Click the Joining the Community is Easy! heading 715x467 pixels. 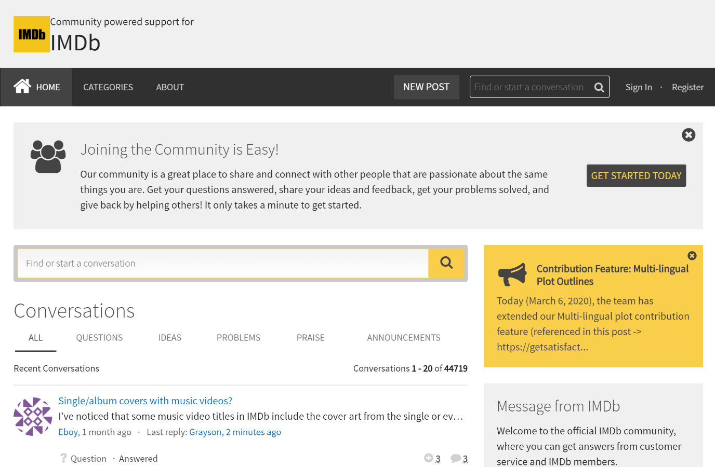[x=179, y=149]
